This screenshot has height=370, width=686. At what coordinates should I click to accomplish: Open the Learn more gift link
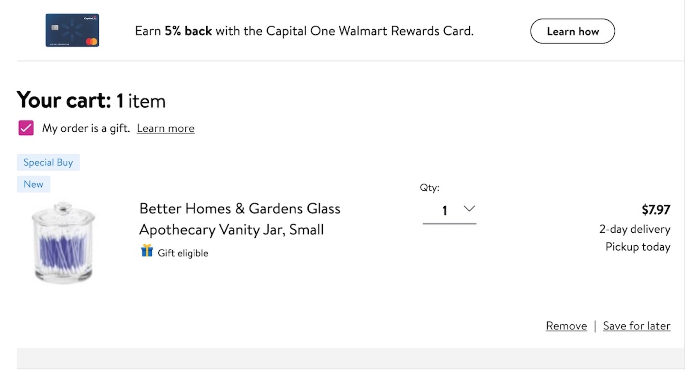(165, 128)
